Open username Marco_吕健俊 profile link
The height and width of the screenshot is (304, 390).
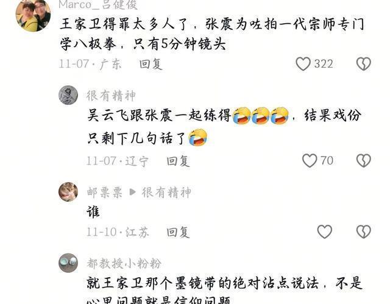coord(98,4)
